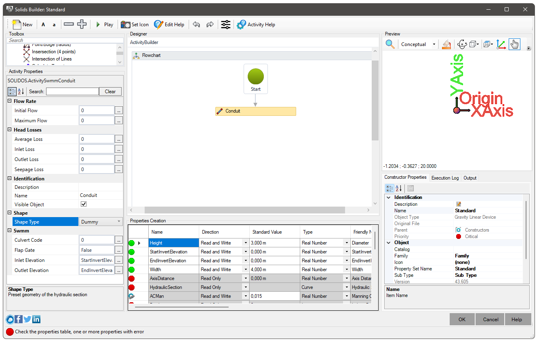
Task: Click the ACMan property name cell
Action: tap(174, 296)
